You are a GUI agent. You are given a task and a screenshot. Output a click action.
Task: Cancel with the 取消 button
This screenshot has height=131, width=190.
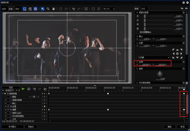(x=183, y=127)
